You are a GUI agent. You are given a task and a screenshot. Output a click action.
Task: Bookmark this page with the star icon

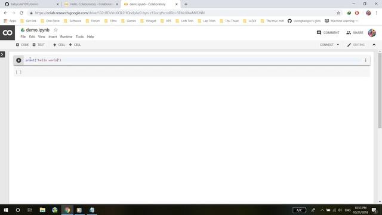point(338,13)
